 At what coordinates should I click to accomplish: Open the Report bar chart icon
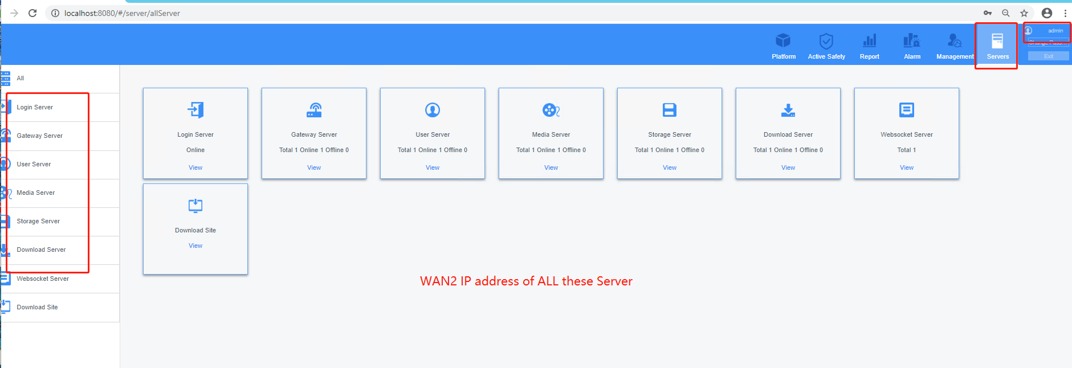click(870, 40)
